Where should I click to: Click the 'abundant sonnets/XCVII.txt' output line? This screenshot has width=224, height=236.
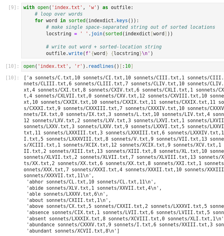[x=73, y=231]
